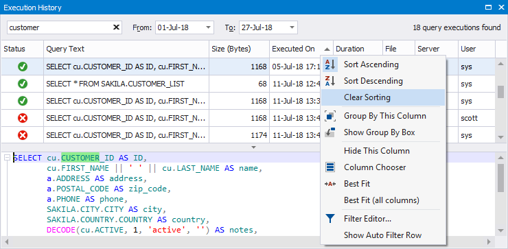Click the Best Fit arrows icon
This screenshot has width=508, height=249.
click(x=330, y=184)
